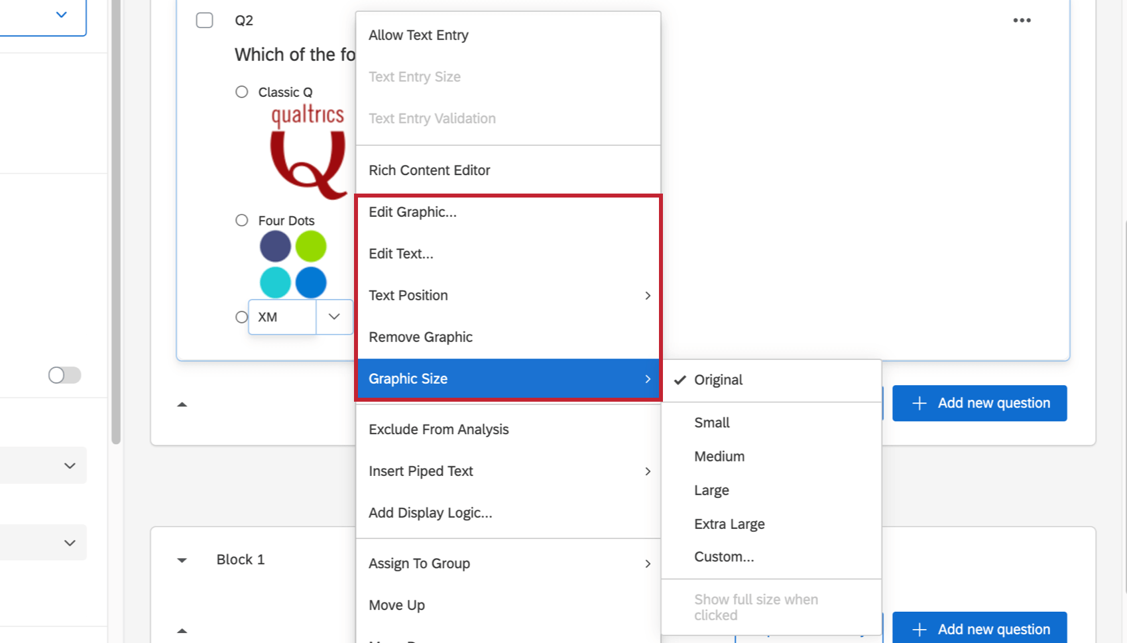Image resolution: width=1127 pixels, height=643 pixels.
Task: Choose Remove Graphic in the context menu
Action: click(x=420, y=337)
